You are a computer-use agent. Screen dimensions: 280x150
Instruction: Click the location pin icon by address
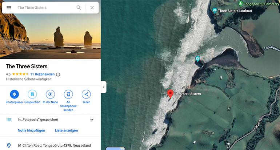pyautogui.click(x=9, y=146)
